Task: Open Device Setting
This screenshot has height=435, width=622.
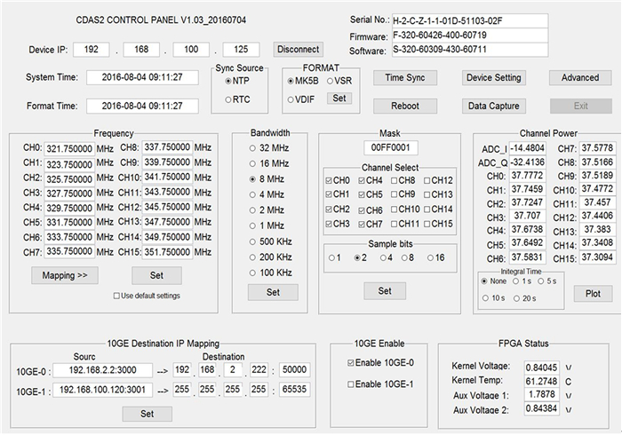Action: click(494, 77)
